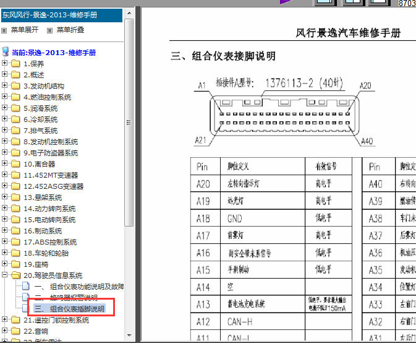
Task: Click the GND cell in row A18
Action: click(262, 219)
